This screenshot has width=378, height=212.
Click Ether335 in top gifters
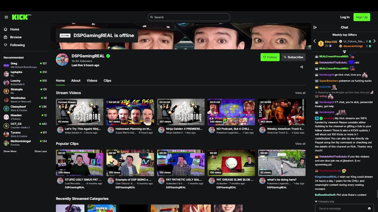click(331, 42)
